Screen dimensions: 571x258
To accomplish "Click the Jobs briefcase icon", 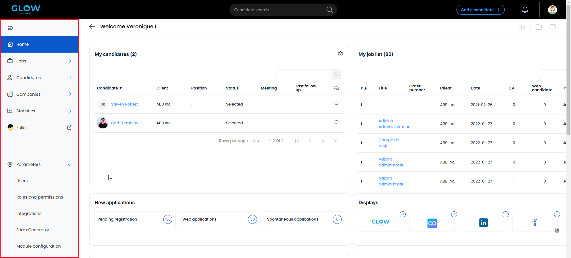I will (10, 61).
